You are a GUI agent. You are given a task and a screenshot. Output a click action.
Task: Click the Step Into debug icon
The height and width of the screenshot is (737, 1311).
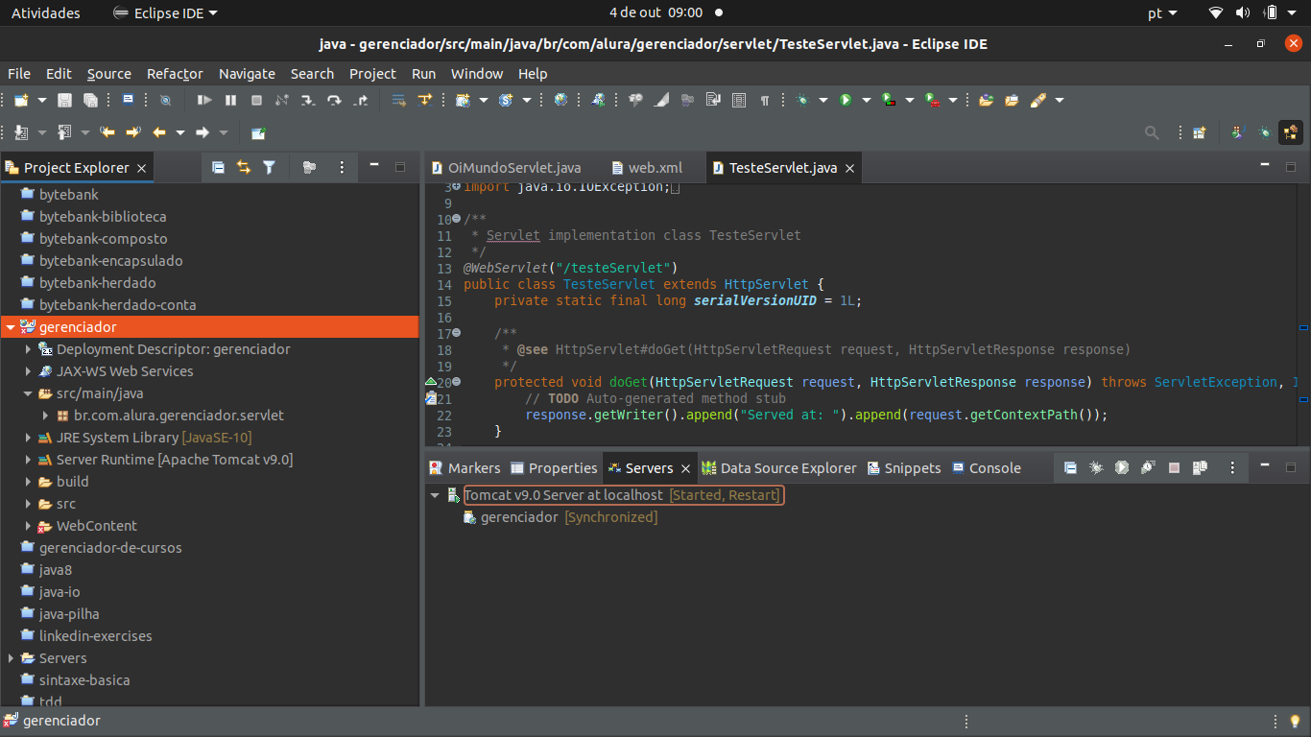307,100
